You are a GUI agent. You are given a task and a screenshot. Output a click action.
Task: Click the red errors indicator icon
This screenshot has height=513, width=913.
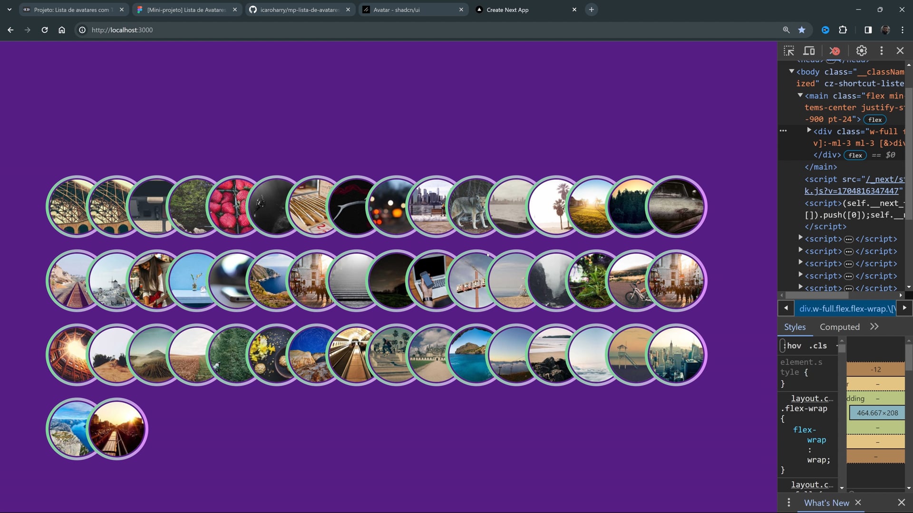[x=835, y=51]
